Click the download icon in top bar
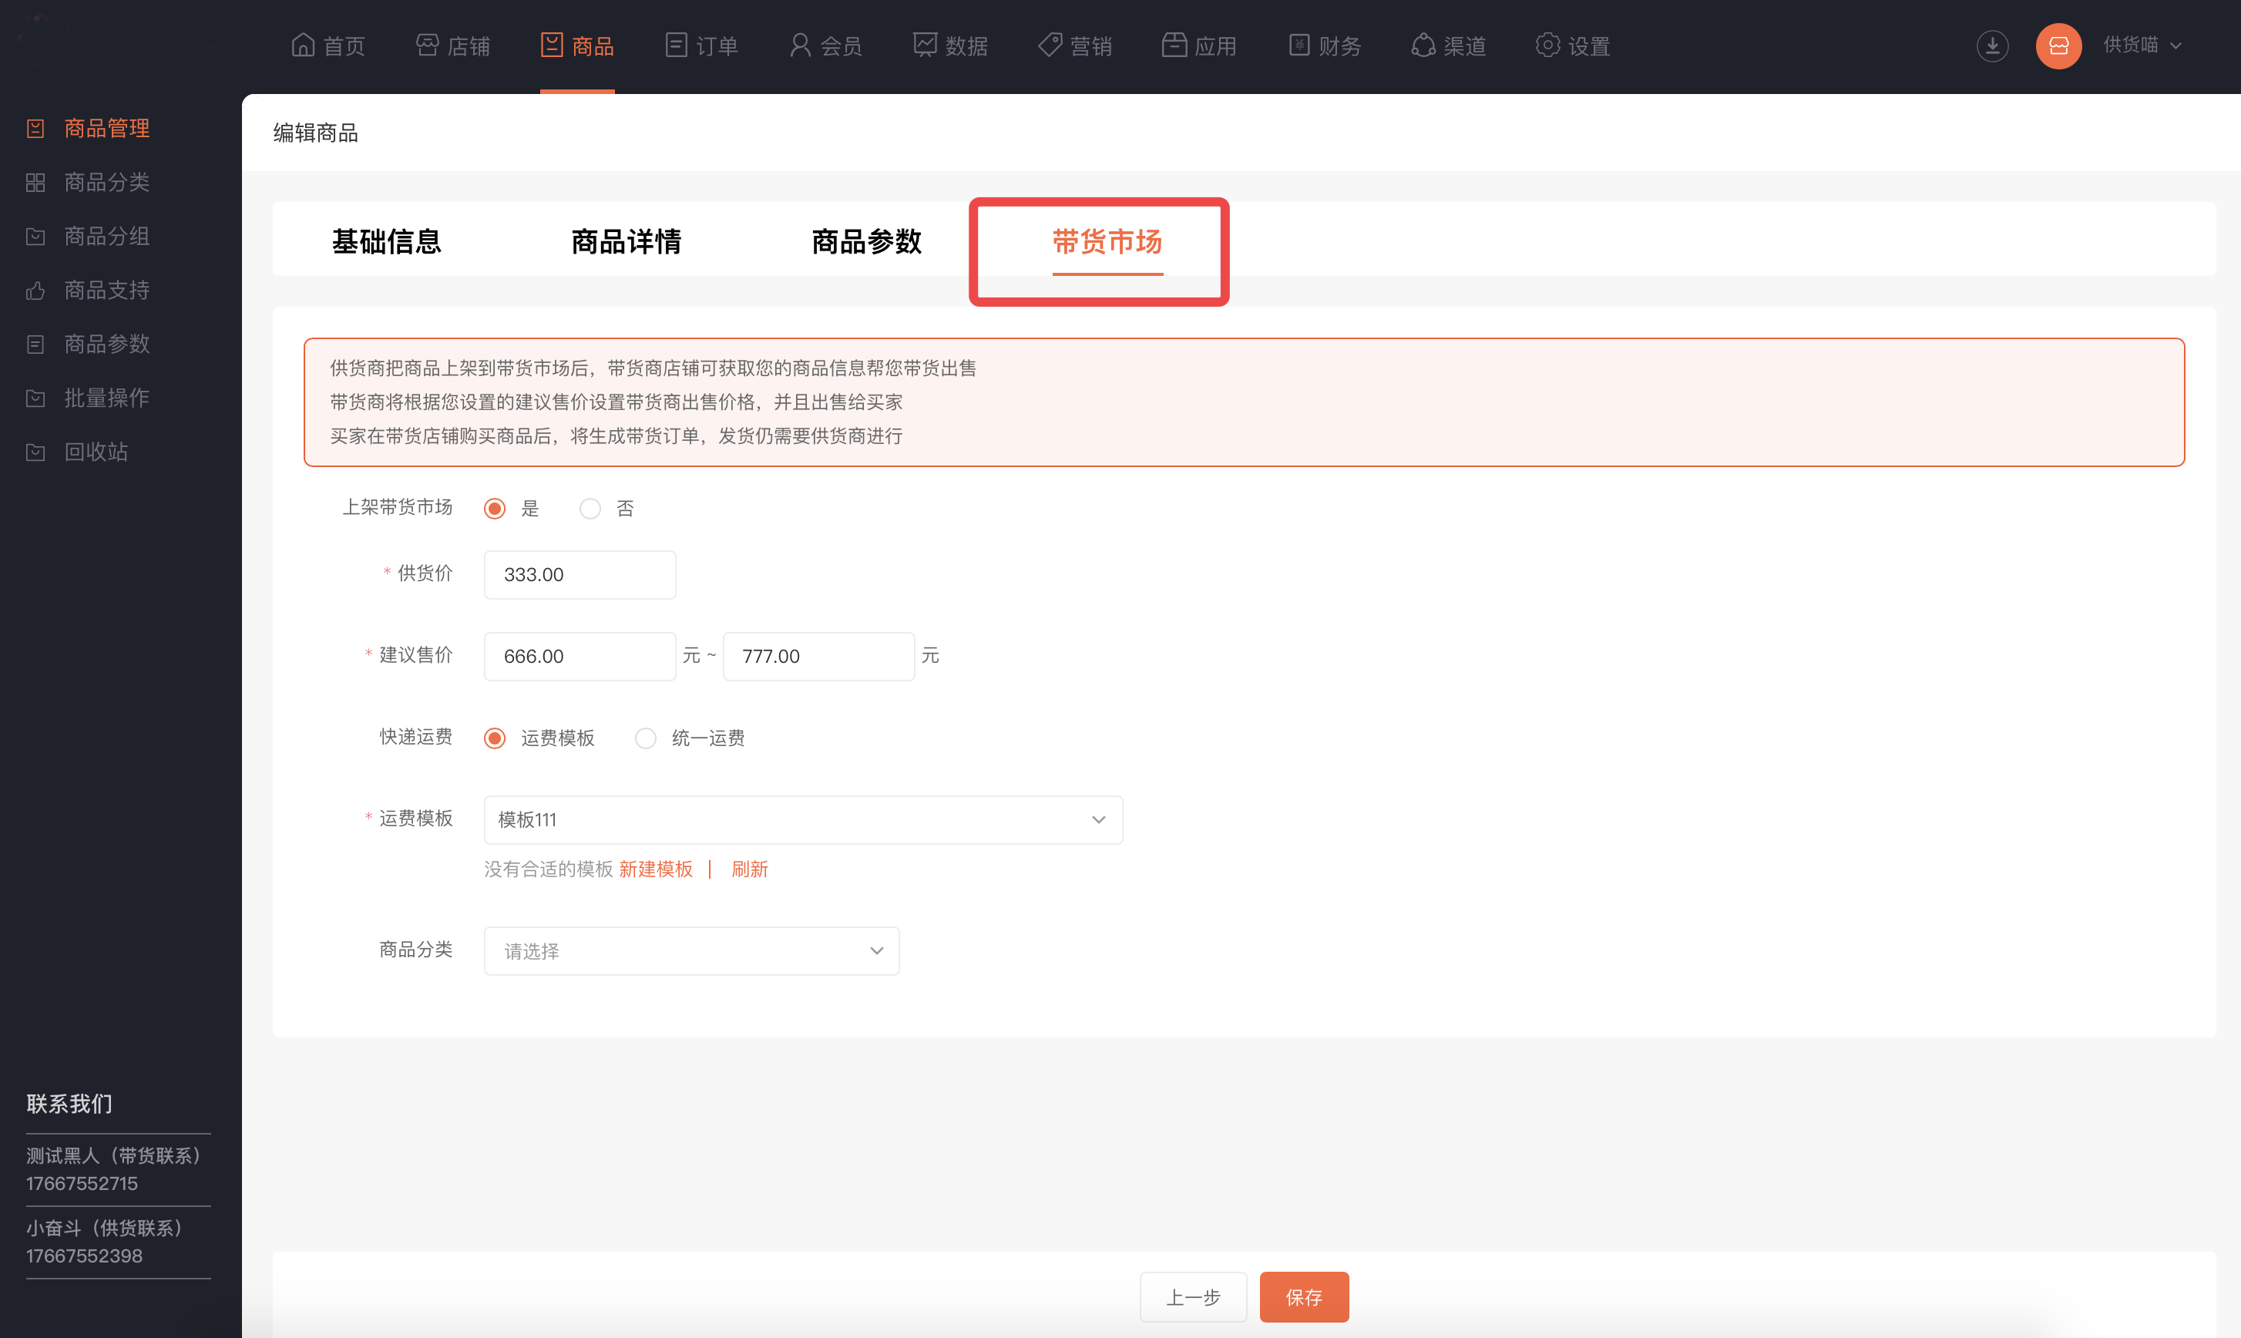 pyautogui.click(x=1991, y=46)
